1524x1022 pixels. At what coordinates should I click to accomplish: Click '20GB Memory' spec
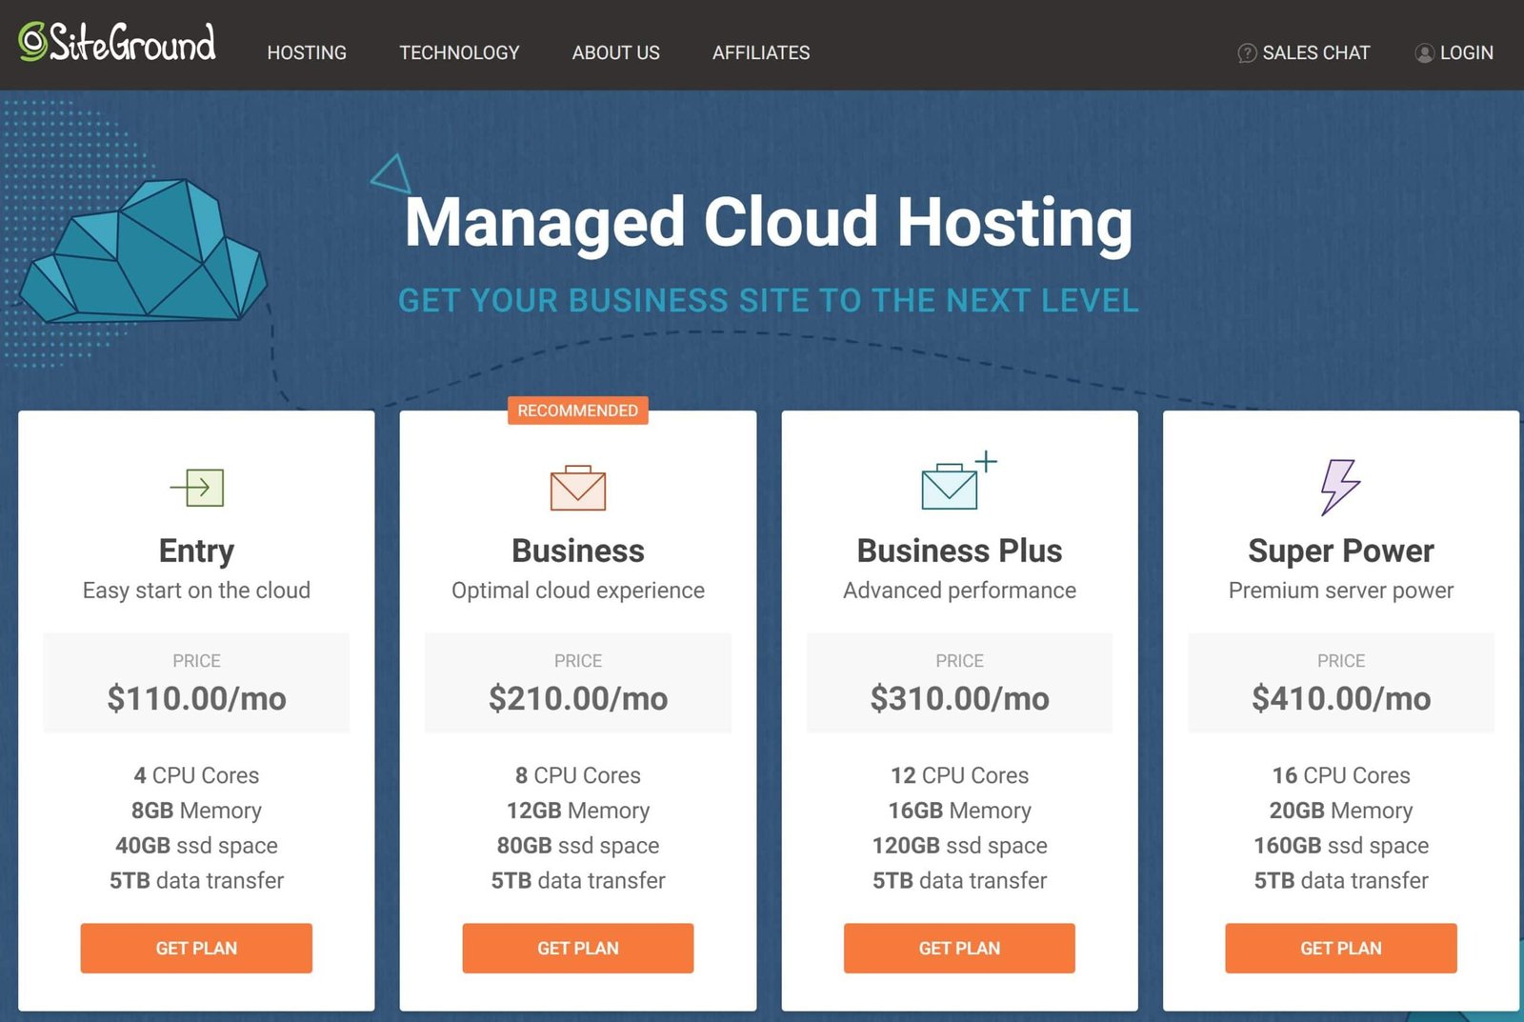(1341, 811)
